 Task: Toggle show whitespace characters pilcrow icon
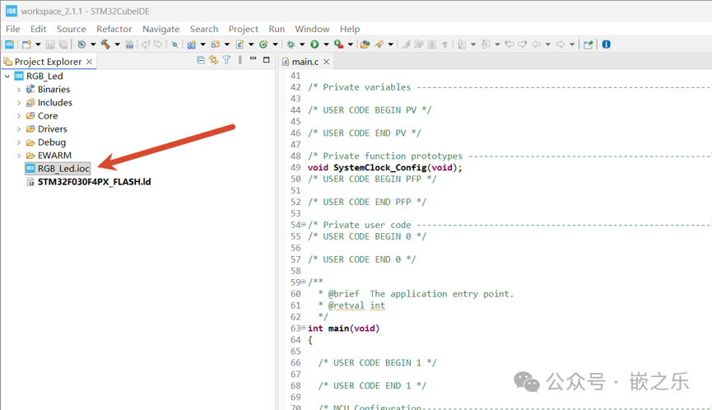[x=445, y=44]
